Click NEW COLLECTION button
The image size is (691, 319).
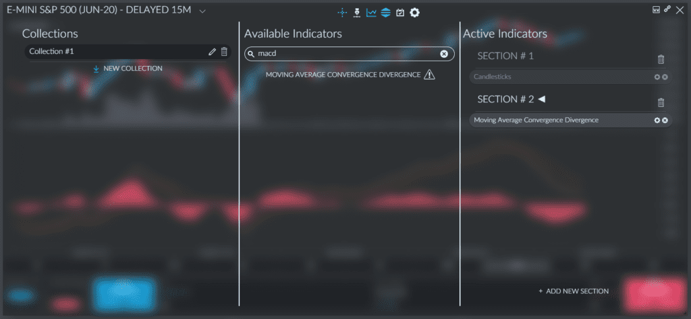(x=133, y=69)
